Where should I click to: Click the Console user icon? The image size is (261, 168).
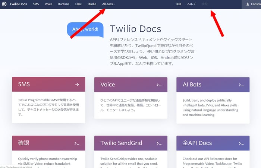pyautogui.click(x=248, y=4)
